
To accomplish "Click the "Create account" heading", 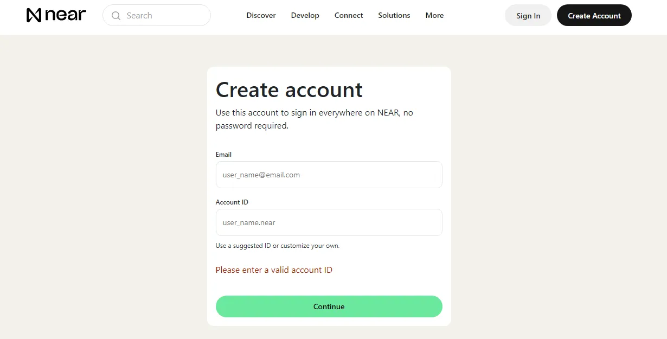I will point(289,89).
